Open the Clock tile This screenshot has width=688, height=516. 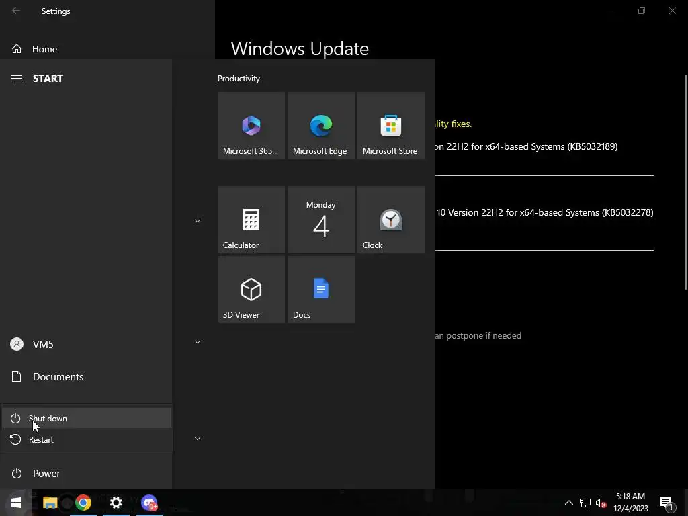coord(391,220)
